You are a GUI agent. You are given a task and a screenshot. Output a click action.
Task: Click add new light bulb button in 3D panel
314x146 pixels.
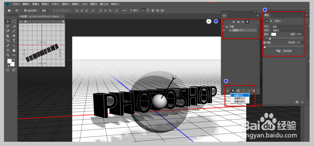[233, 91]
